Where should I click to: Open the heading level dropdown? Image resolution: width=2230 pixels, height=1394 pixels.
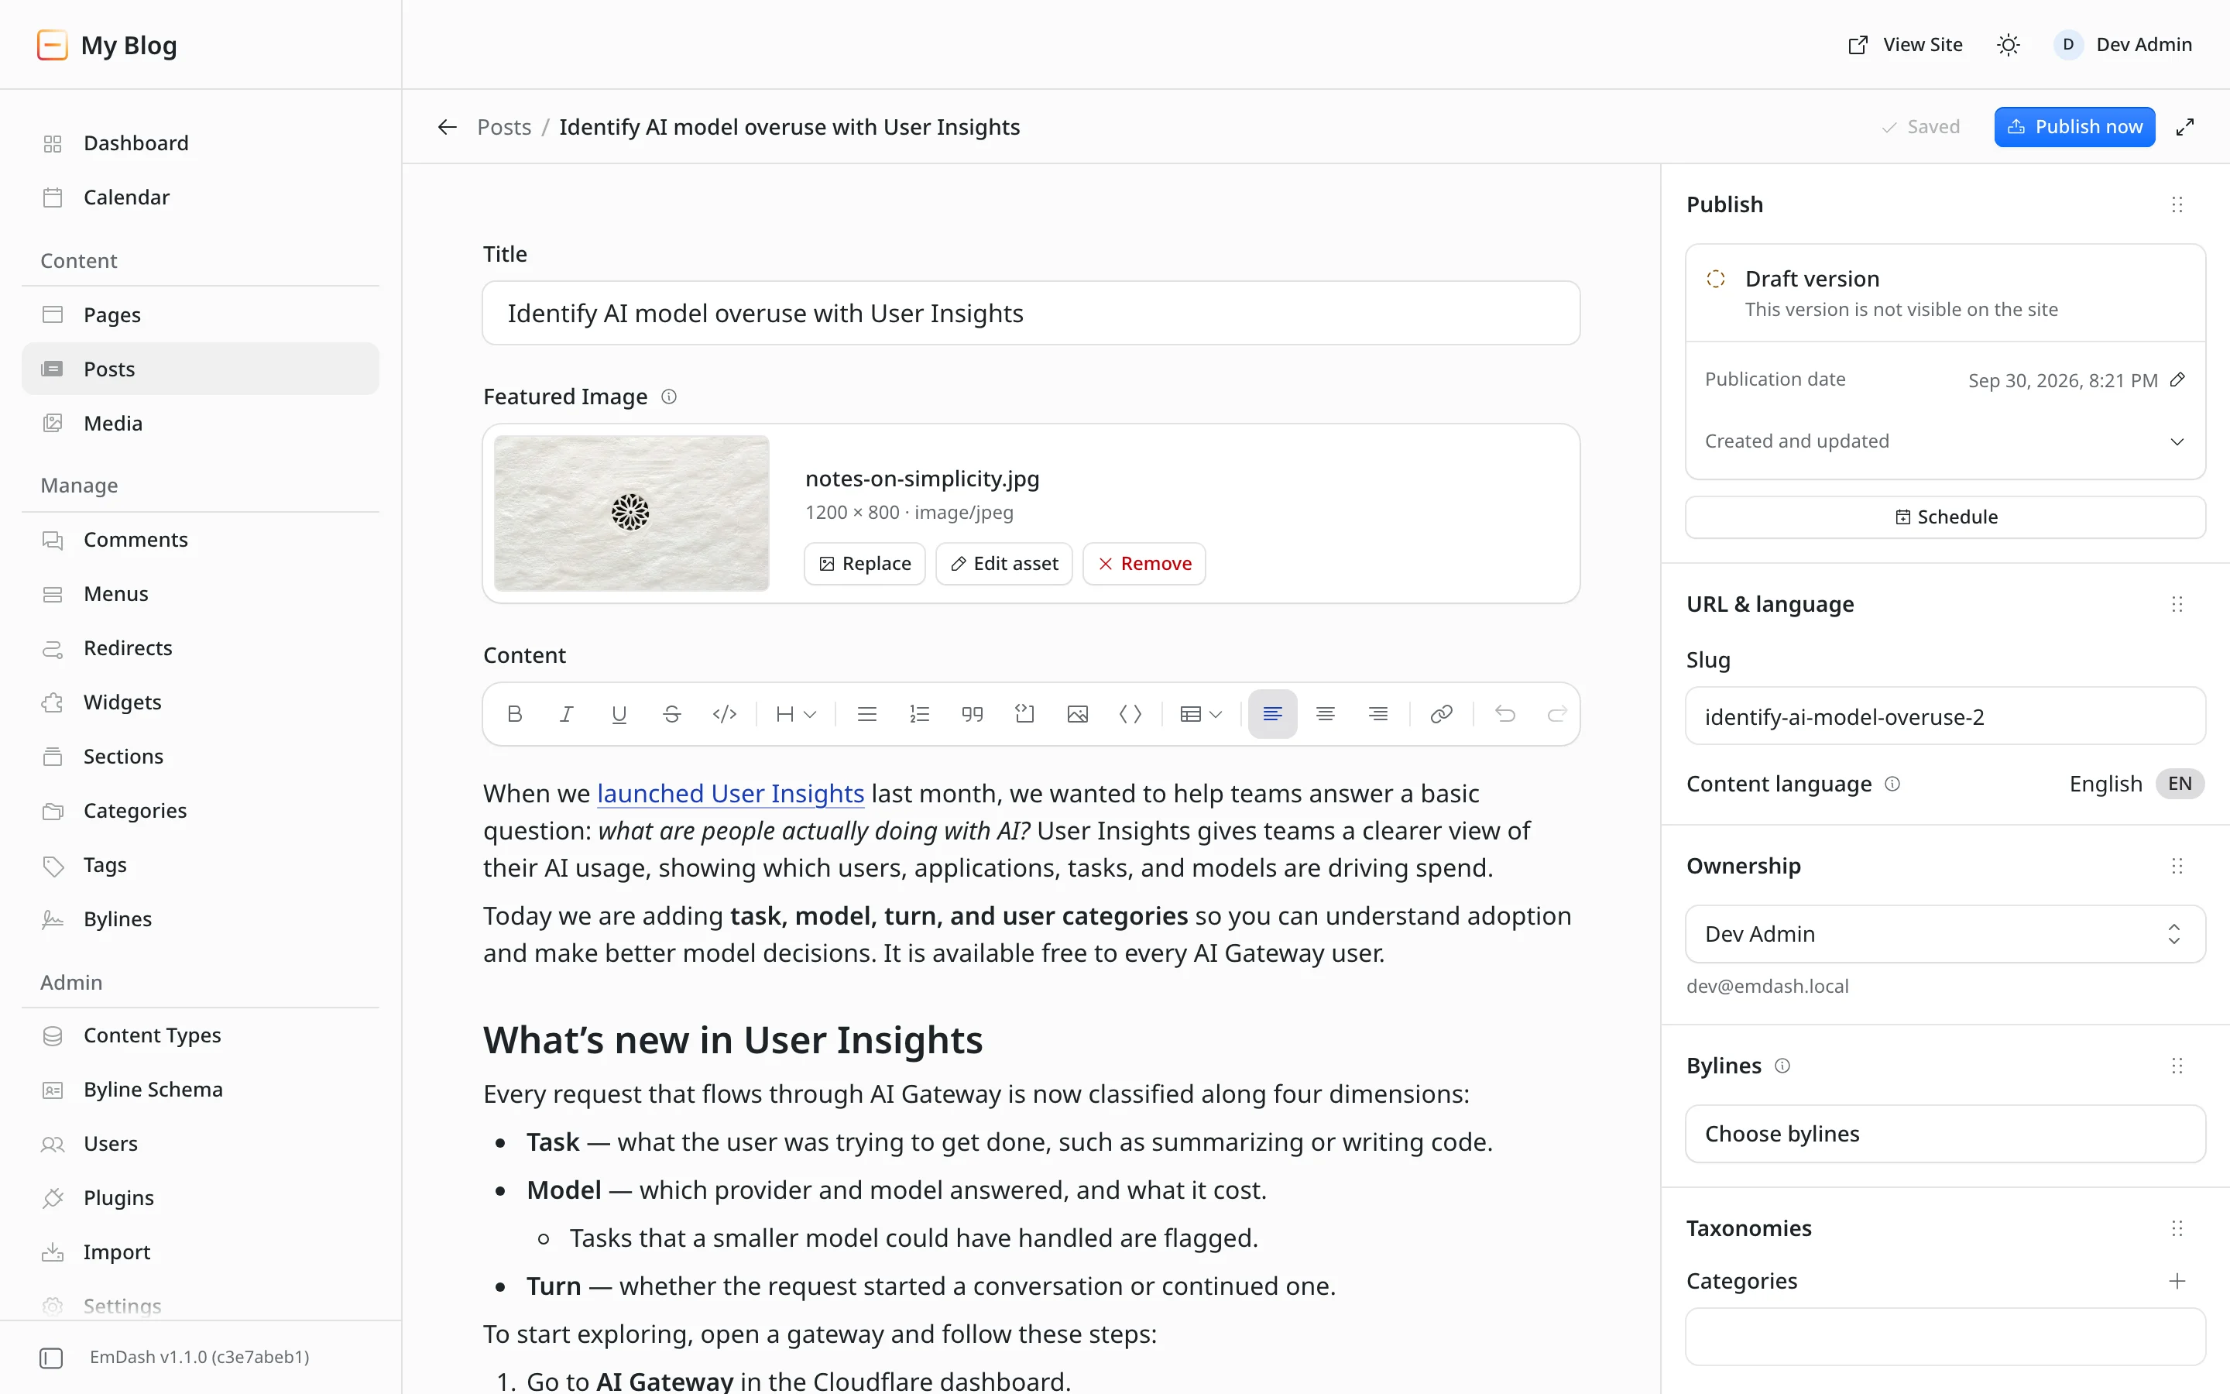click(795, 713)
